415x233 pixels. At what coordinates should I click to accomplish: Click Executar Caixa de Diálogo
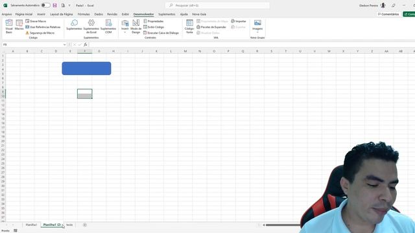pos(161,33)
